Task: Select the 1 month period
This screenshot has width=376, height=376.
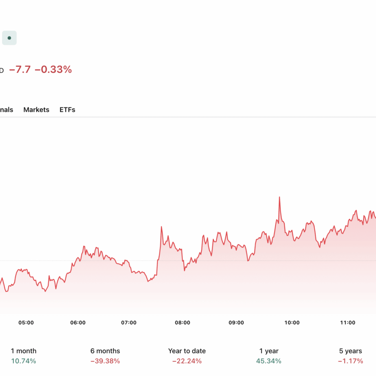Action: tap(23, 356)
